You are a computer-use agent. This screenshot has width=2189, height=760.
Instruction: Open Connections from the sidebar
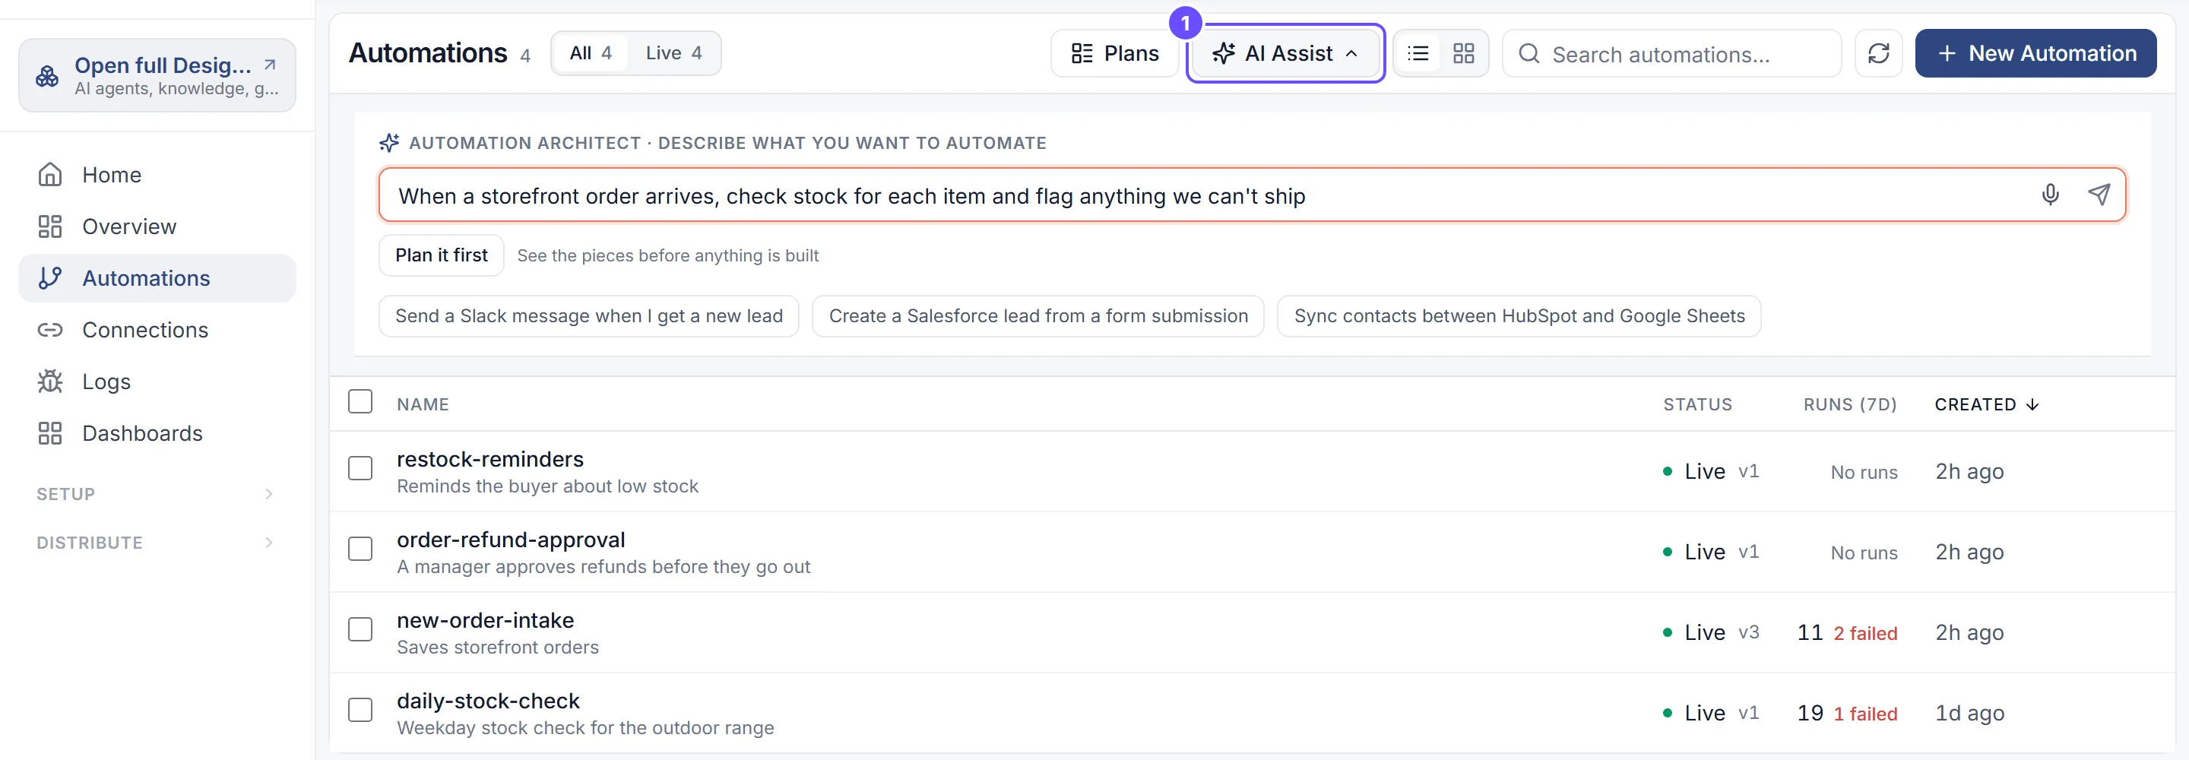coord(157,330)
